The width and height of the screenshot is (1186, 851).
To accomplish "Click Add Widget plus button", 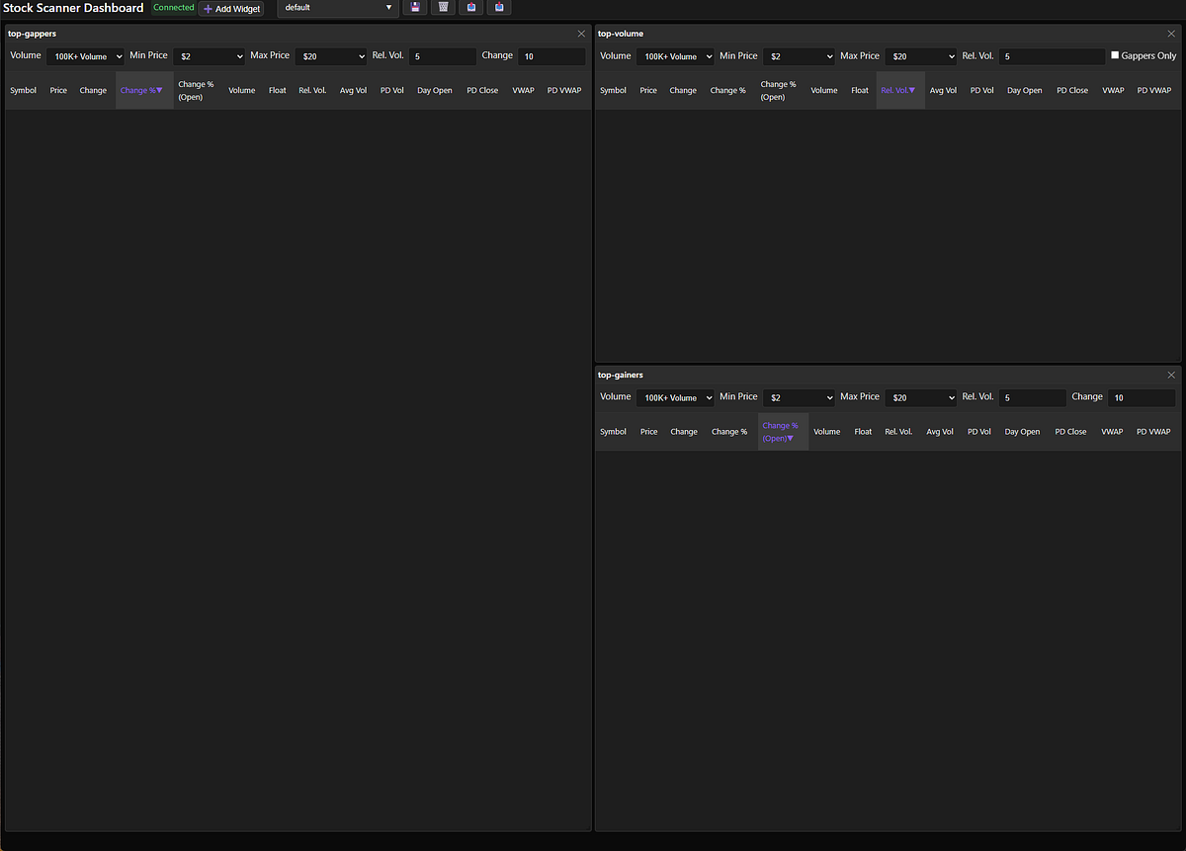I will (231, 9).
